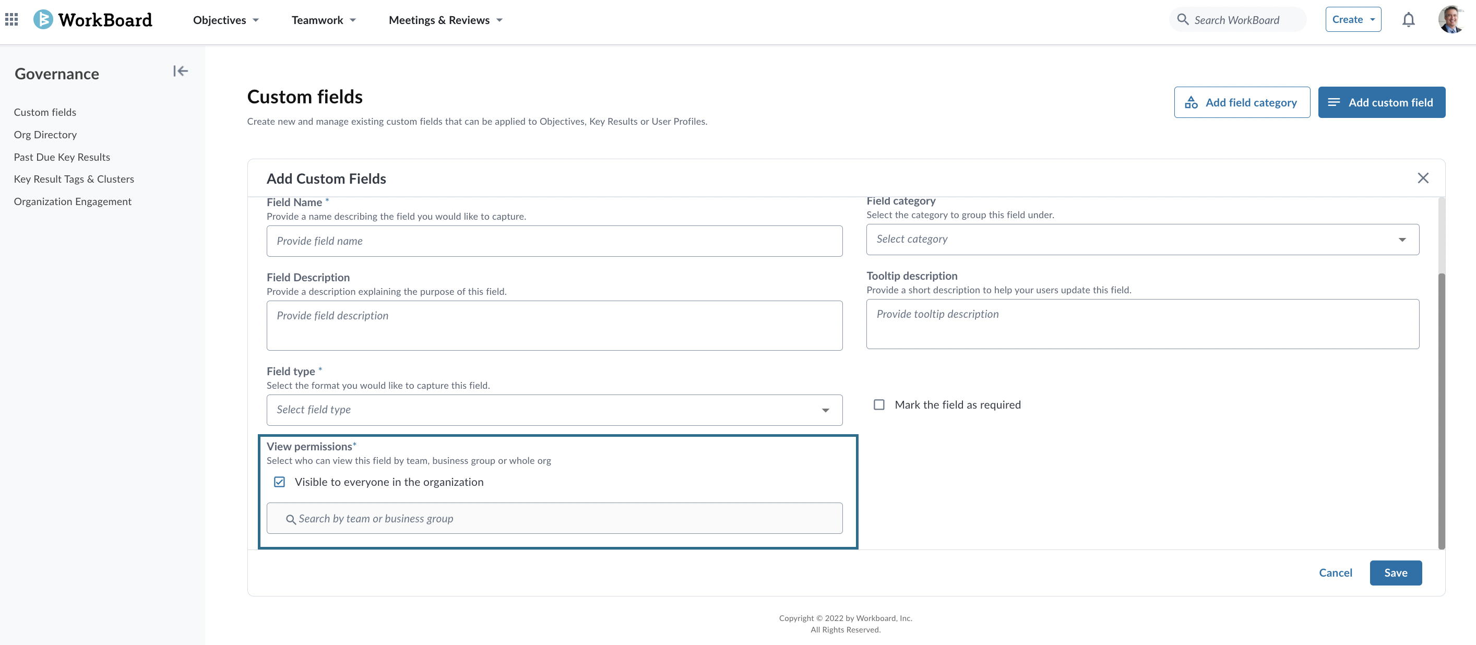Viewport: 1476px width, 645px height.
Task: Click Add field category button
Action: [1242, 102]
